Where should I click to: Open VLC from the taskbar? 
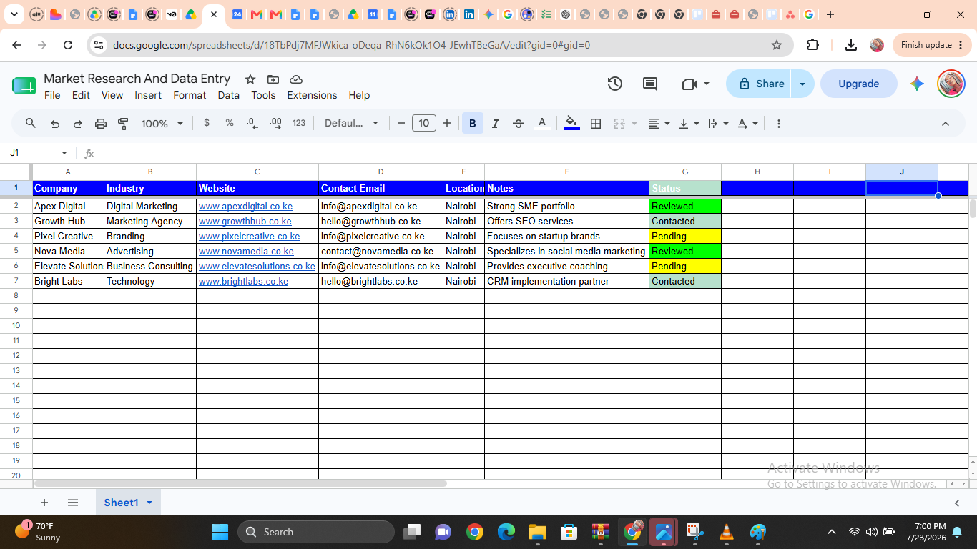point(727,532)
